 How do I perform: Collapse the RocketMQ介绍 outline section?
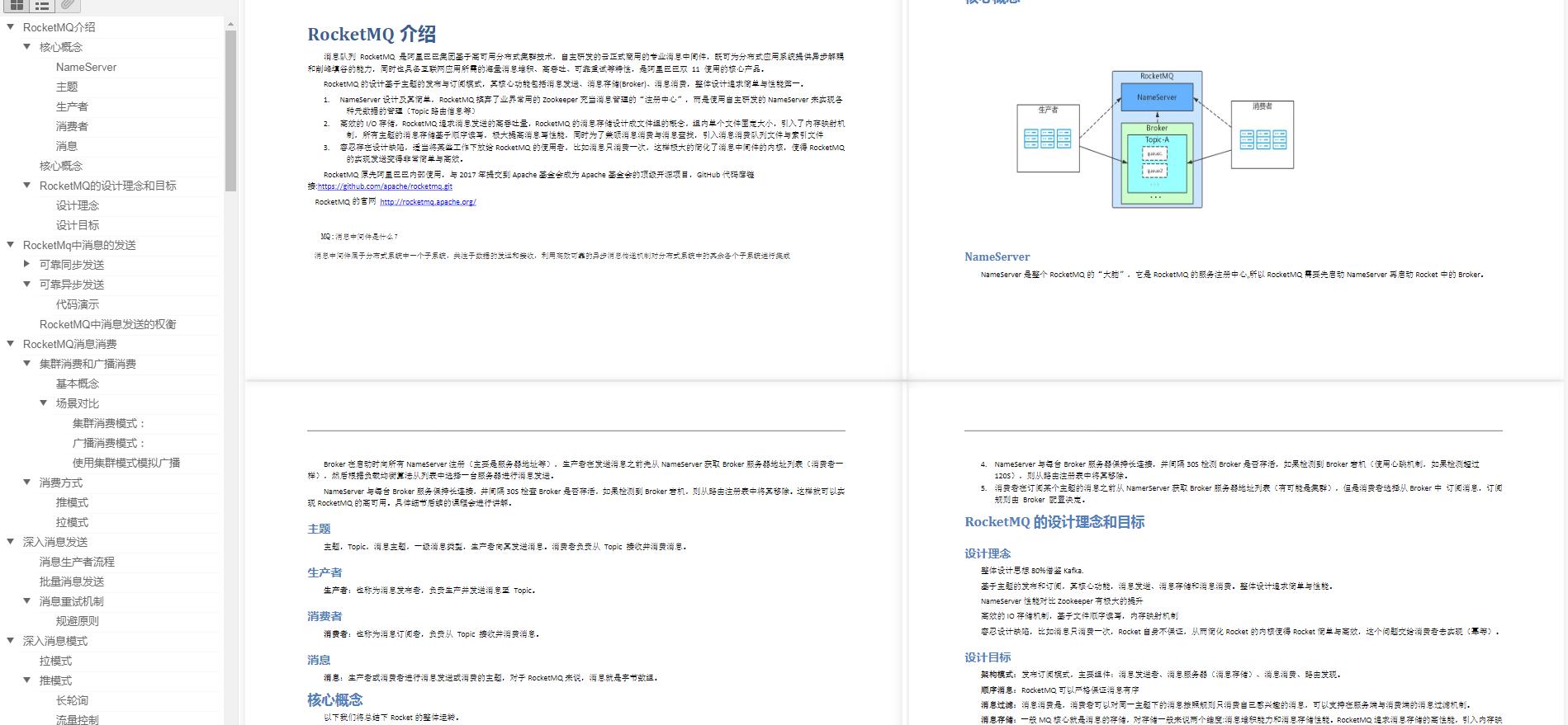(x=11, y=27)
